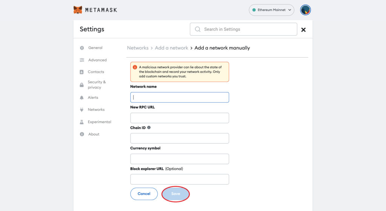Click the Contacts book icon
Screen dimensions: 386x211
point(82,72)
